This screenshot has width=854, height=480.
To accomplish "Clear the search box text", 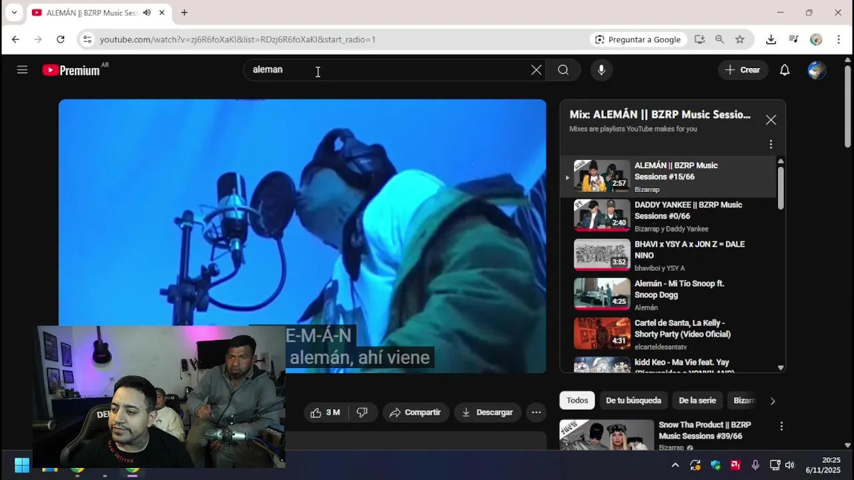I will click(536, 70).
